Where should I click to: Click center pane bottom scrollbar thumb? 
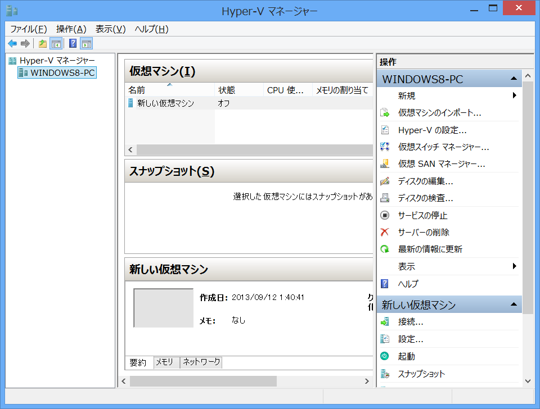click(203, 381)
